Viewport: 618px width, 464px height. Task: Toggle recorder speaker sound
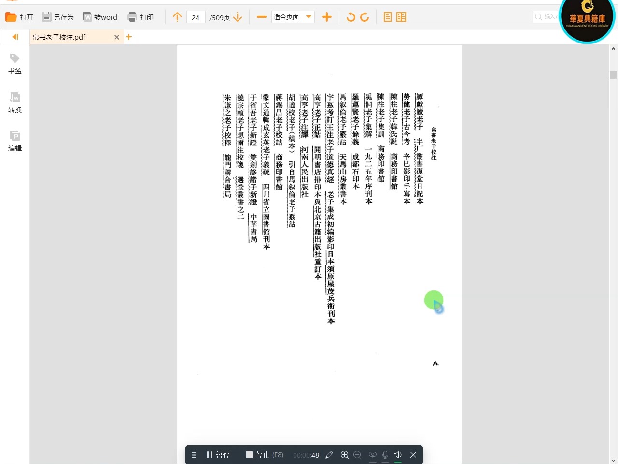398,455
